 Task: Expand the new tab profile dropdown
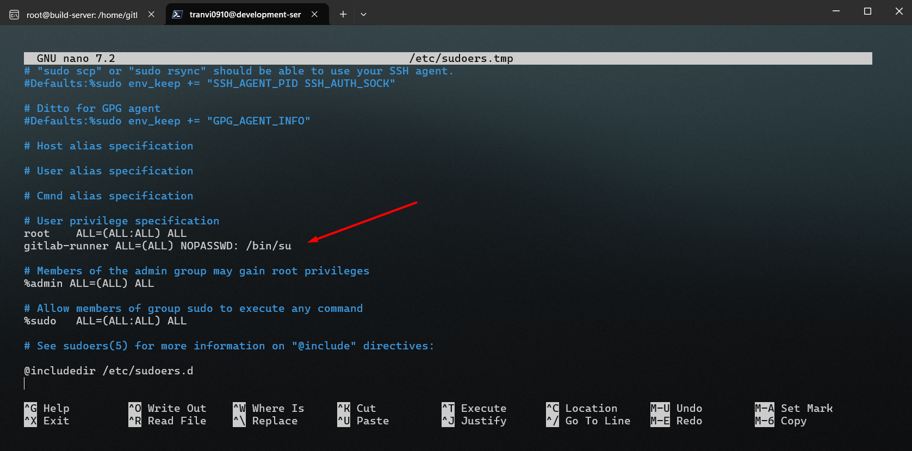tap(363, 15)
